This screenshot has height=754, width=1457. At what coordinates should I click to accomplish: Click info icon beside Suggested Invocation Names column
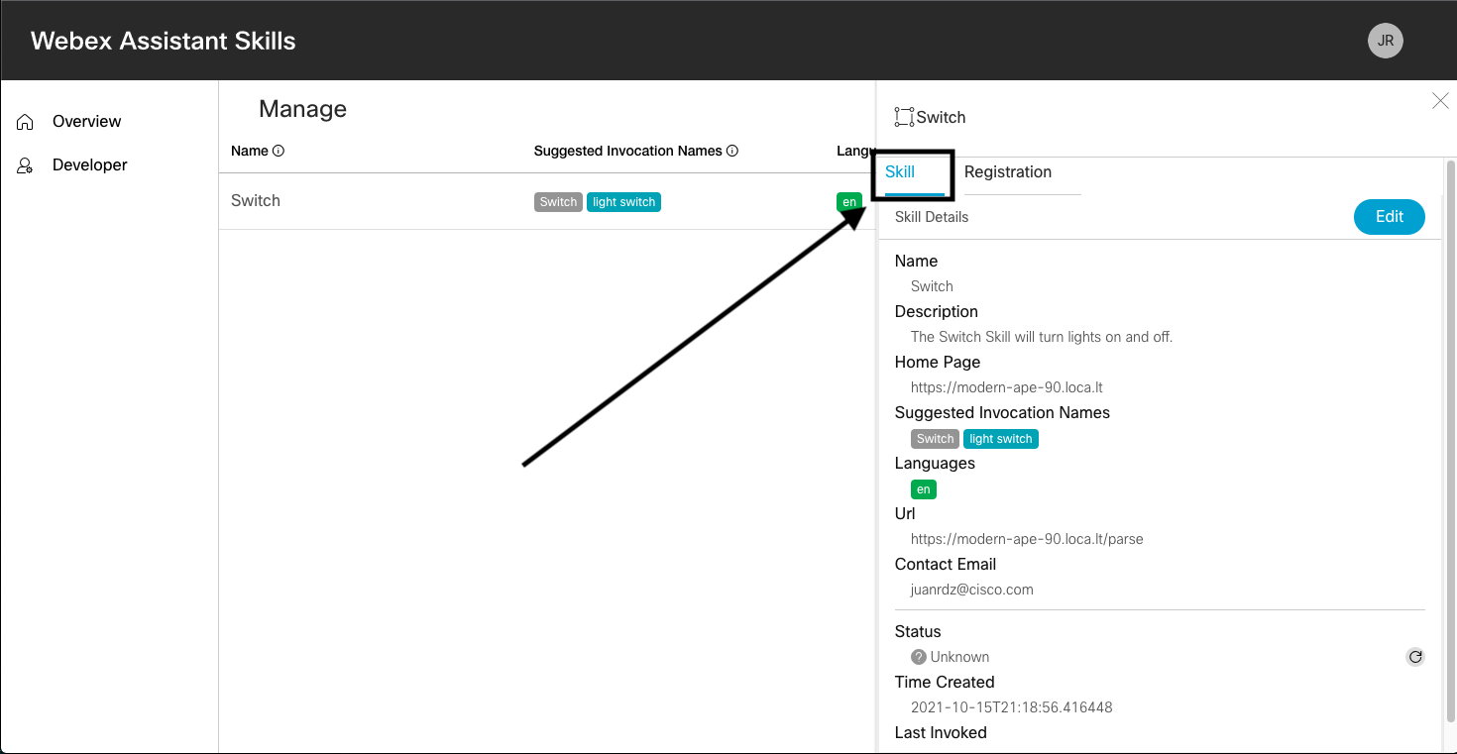[732, 152]
